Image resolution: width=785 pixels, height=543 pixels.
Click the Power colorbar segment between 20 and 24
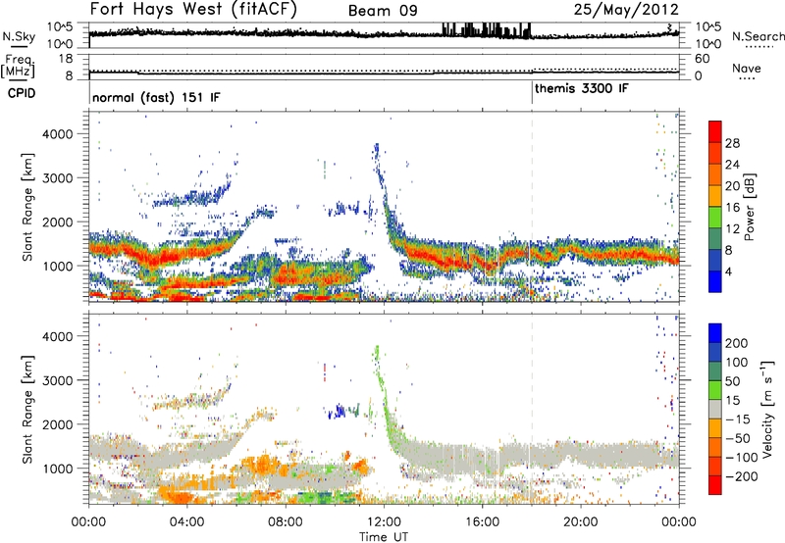point(715,174)
